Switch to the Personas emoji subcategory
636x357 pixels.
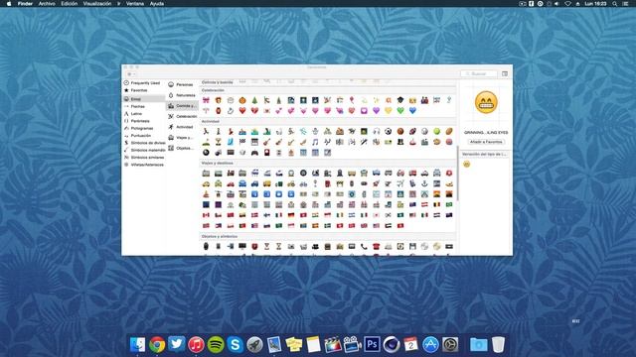pyautogui.click(x=182, y=84)
